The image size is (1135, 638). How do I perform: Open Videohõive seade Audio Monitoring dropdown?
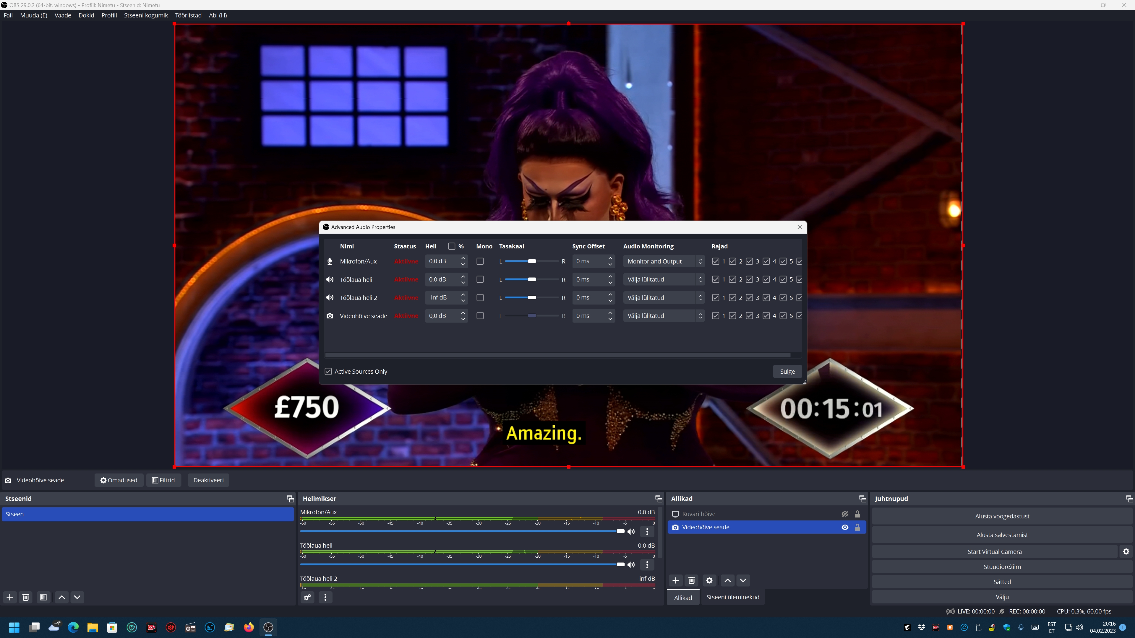click(x=664, y=316)
